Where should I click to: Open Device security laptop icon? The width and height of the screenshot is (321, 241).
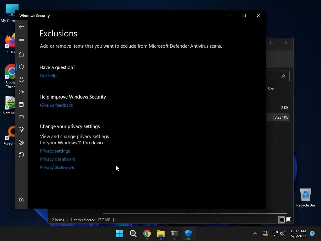[x=21, y=117]
